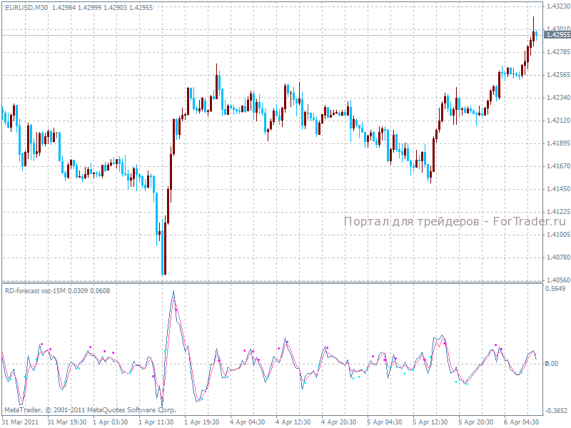Click the 1 Apr 11:30 time label
The height and width of the screenshot is (428, 571).
click(x=156, y=422)
